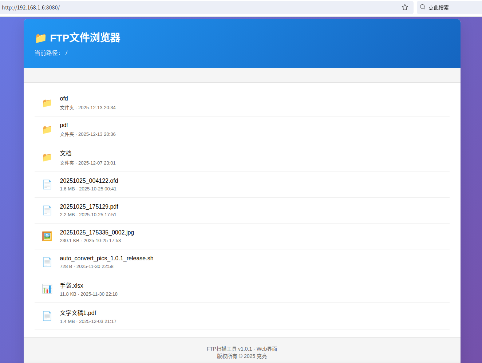Viewport: 482px width, 363px height.
Task: Click the 2.2 MB size and date text
Action: tap(88, 215)
